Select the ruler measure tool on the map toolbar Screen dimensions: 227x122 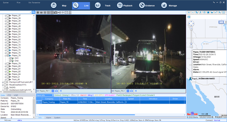tap(197, 12)
